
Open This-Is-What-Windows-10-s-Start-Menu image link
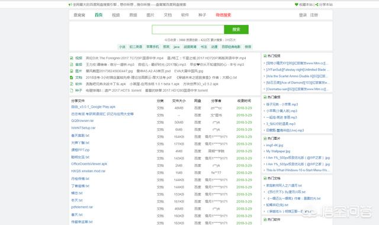[297, 170]
